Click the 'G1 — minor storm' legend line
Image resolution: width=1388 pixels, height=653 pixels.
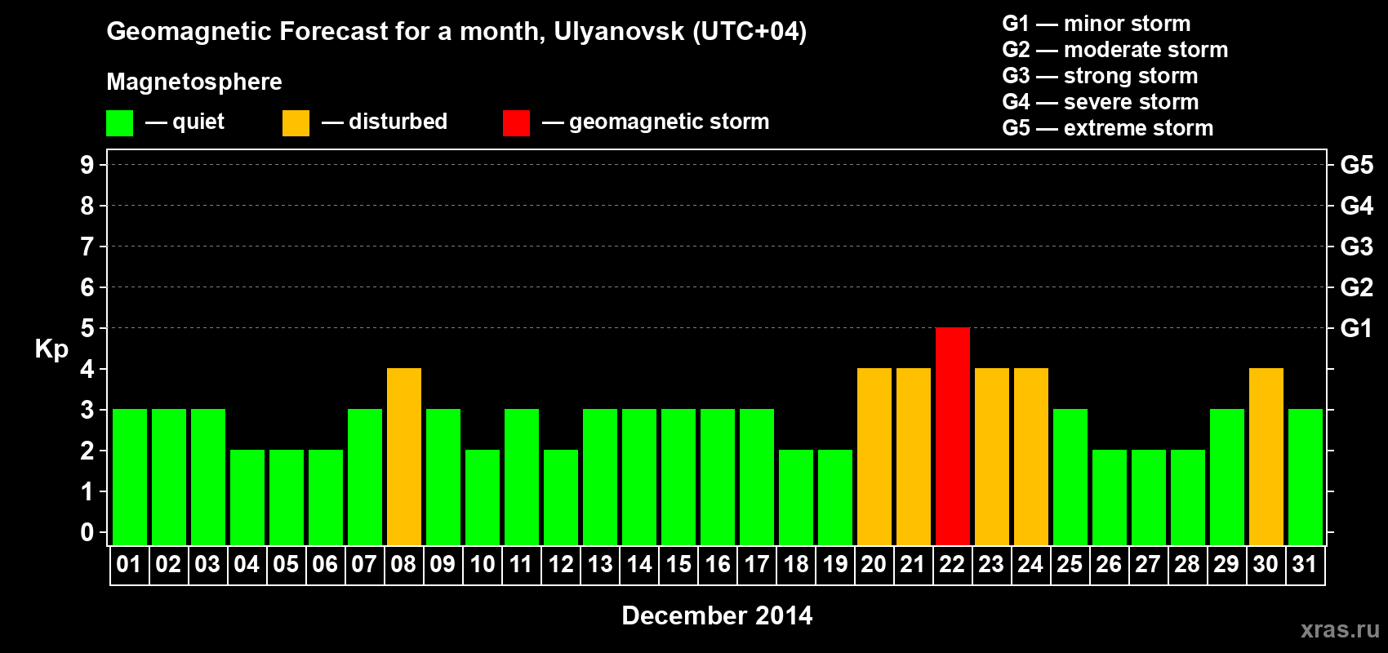pos(1097,24)
